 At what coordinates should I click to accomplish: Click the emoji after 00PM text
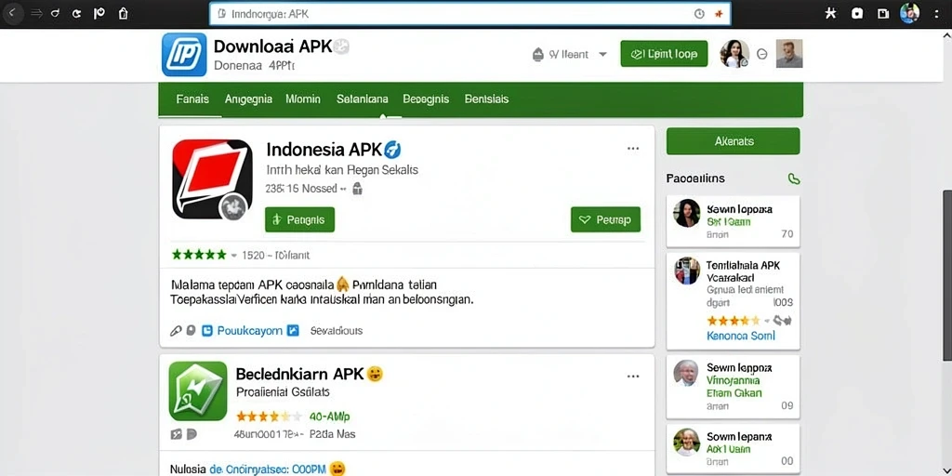[x=337, y=469]
